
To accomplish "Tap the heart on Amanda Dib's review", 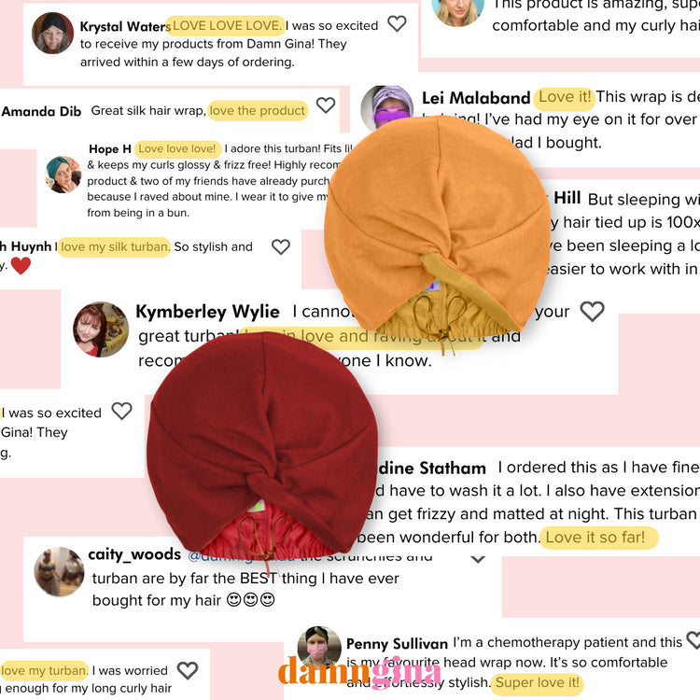I will pyautogui.click(x=326, y=105).
